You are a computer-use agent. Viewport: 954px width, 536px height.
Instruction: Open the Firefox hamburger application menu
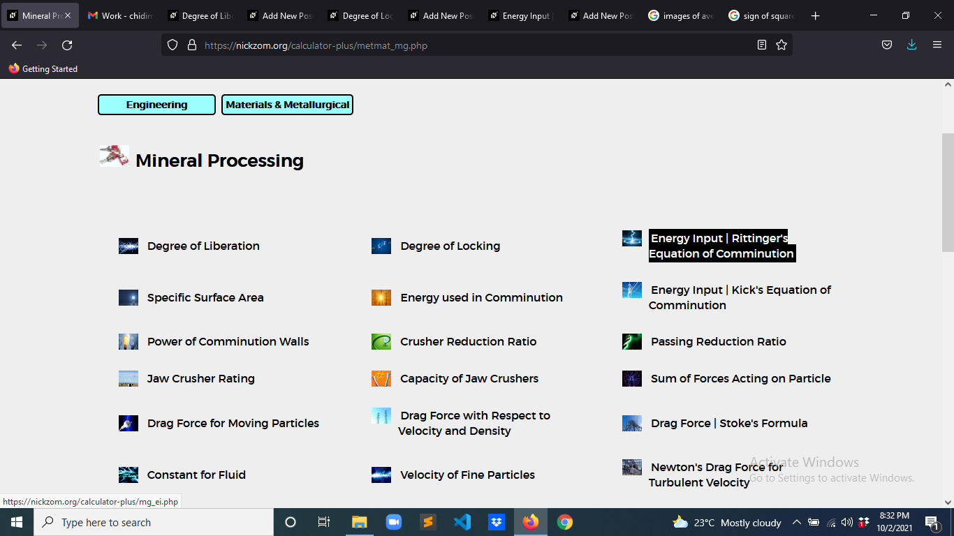point(937,45)
